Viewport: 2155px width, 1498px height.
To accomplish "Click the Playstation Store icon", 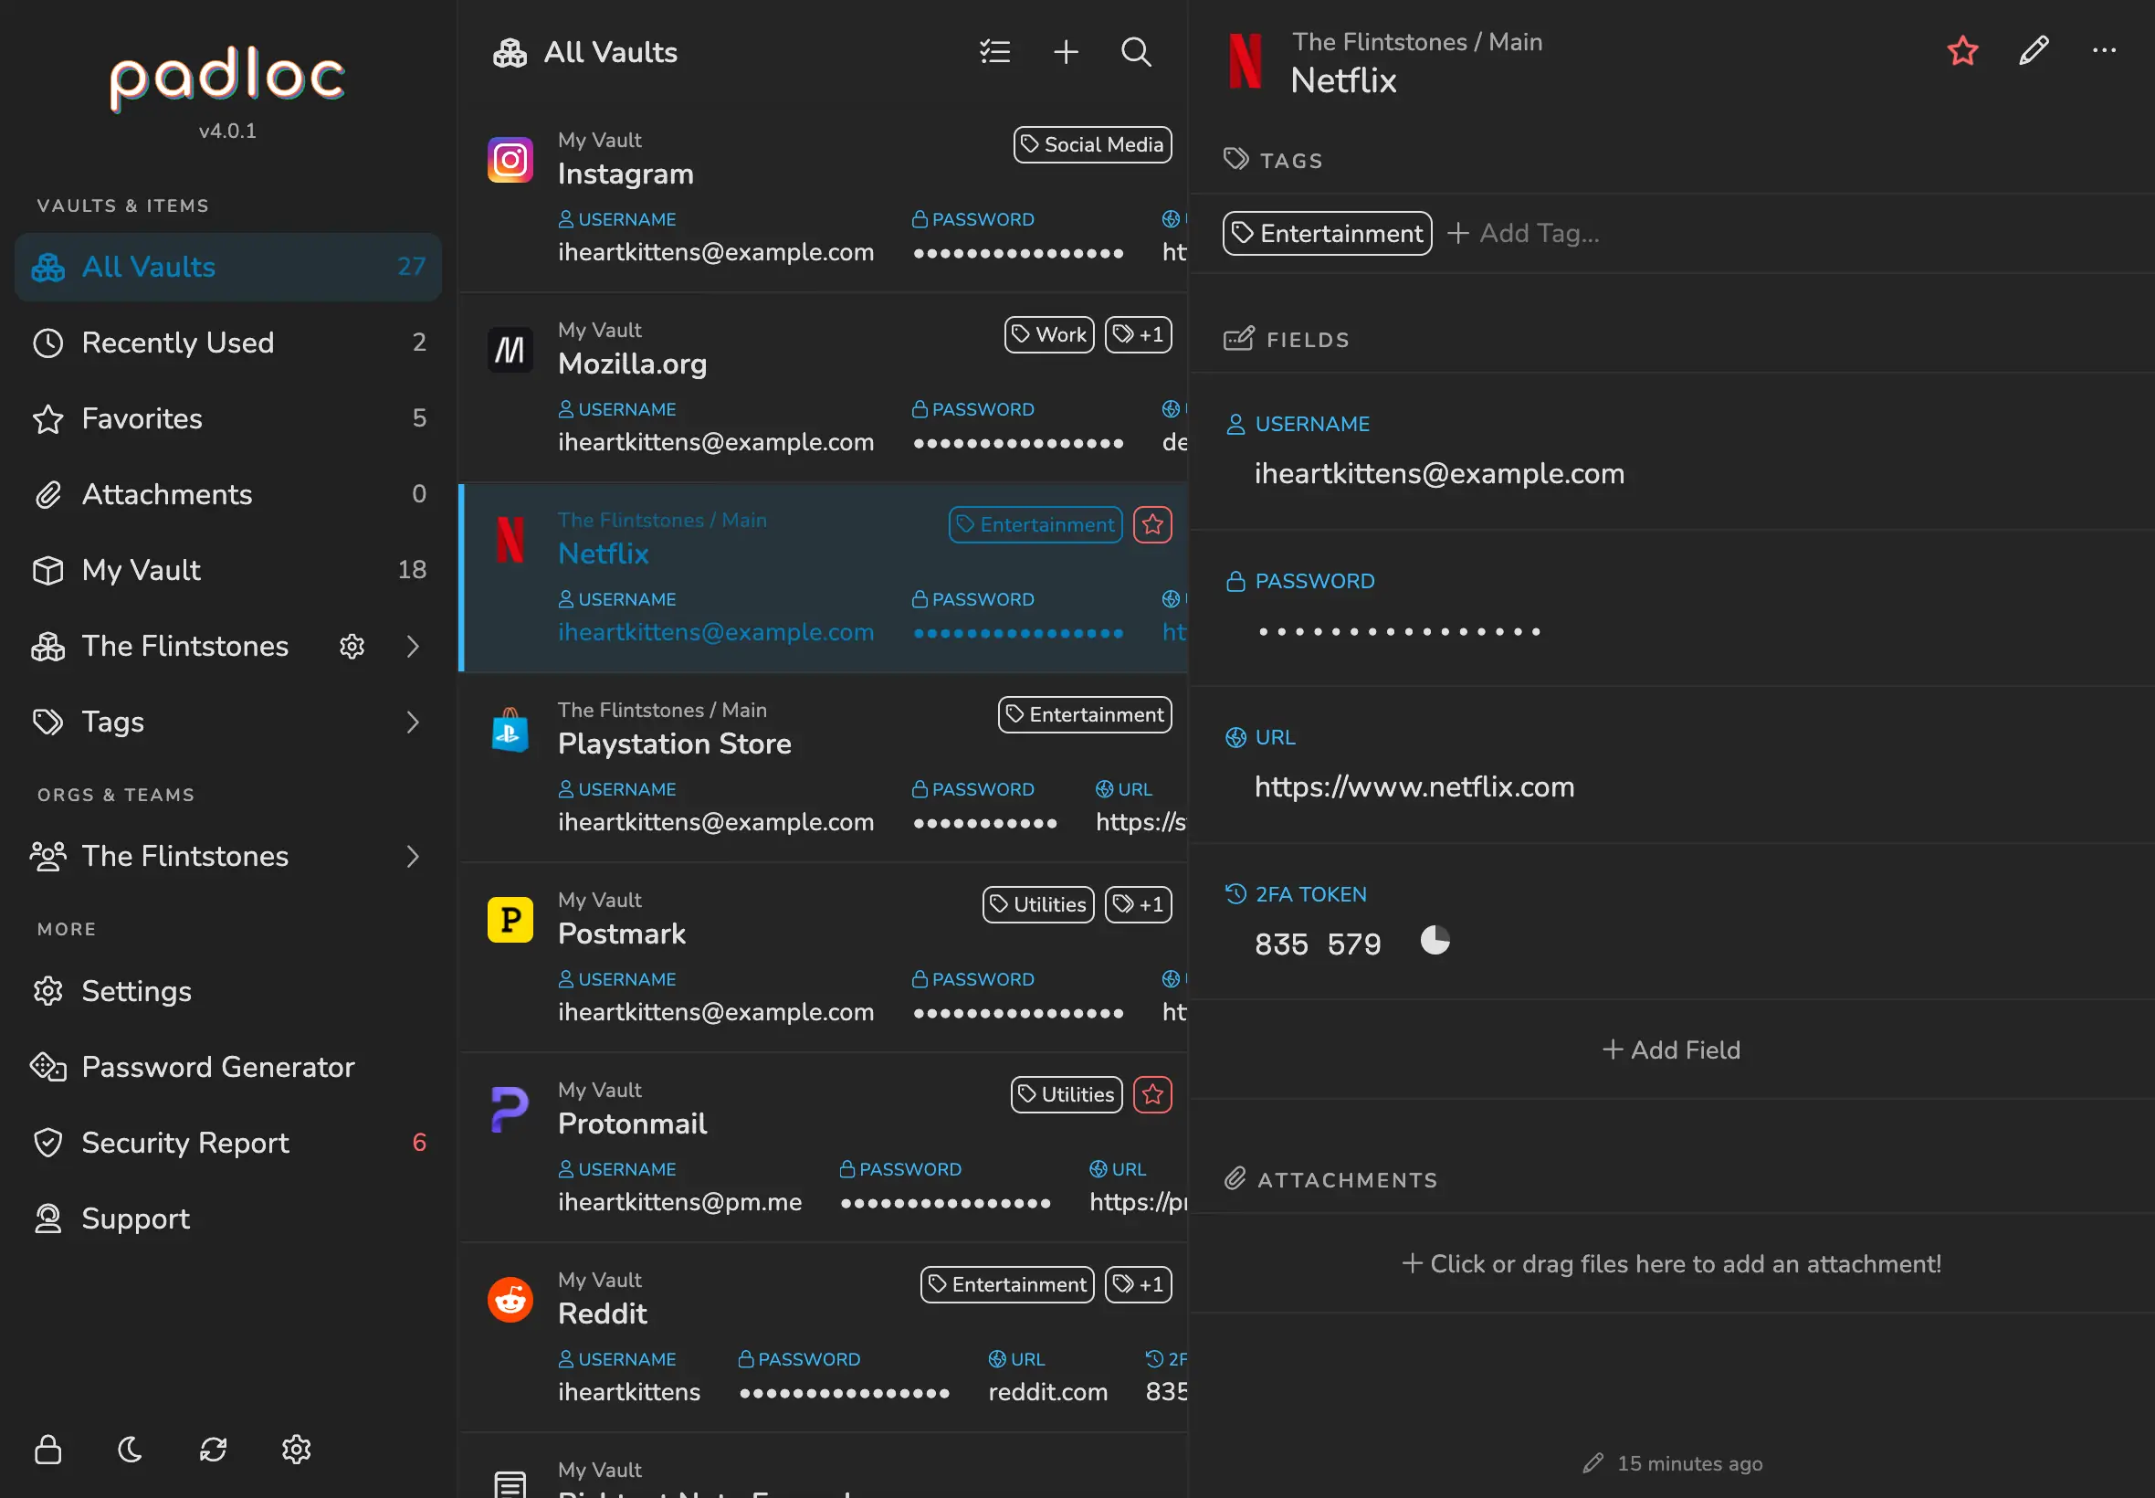I will (510, 730).
